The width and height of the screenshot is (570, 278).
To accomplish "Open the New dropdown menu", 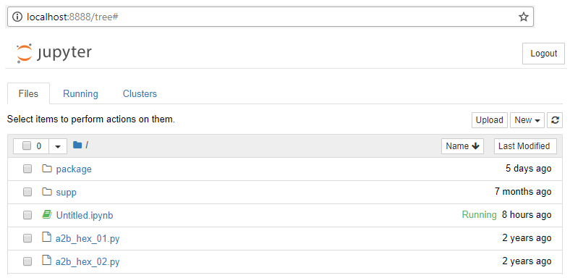I will (x=527, y=120).
